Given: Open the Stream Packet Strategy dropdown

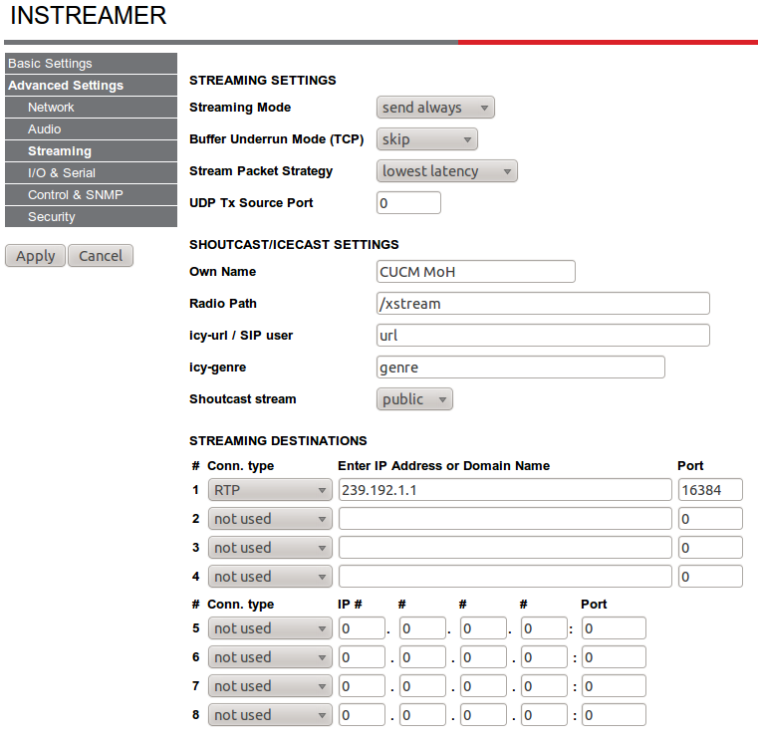Looking at the screenshot, I should pos(446,171).
